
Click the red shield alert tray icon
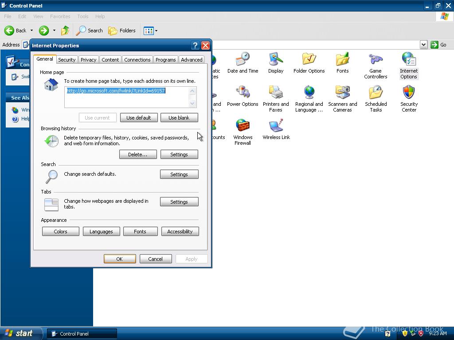421,333
